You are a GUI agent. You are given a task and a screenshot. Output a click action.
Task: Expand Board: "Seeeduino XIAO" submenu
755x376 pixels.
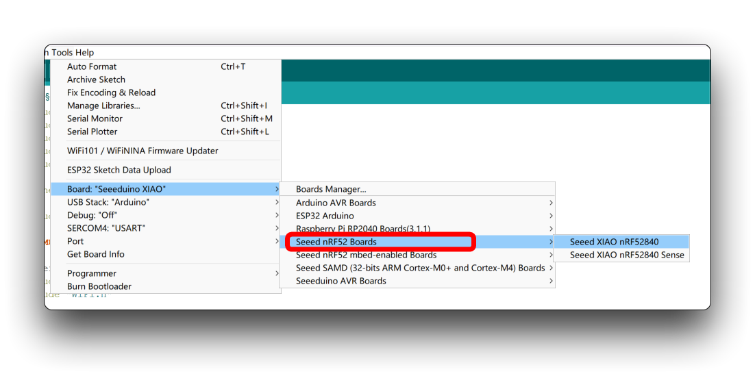pyautogui.click(x=166, y=189)
